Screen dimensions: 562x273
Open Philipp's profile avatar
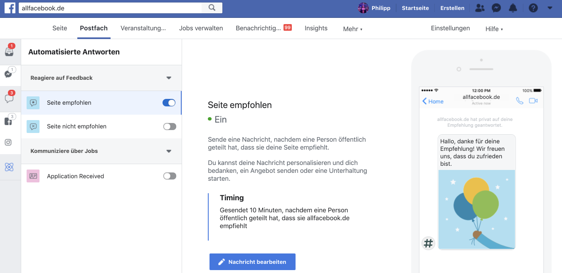tap(363, 8)
